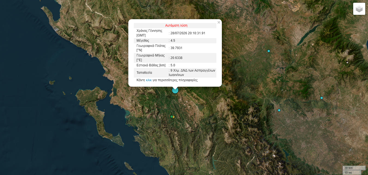Image resolution: width=368 pixels, height=175 pixels.
Task: Select the cyan earthquake marker right of popup
Action: (269, 51)
